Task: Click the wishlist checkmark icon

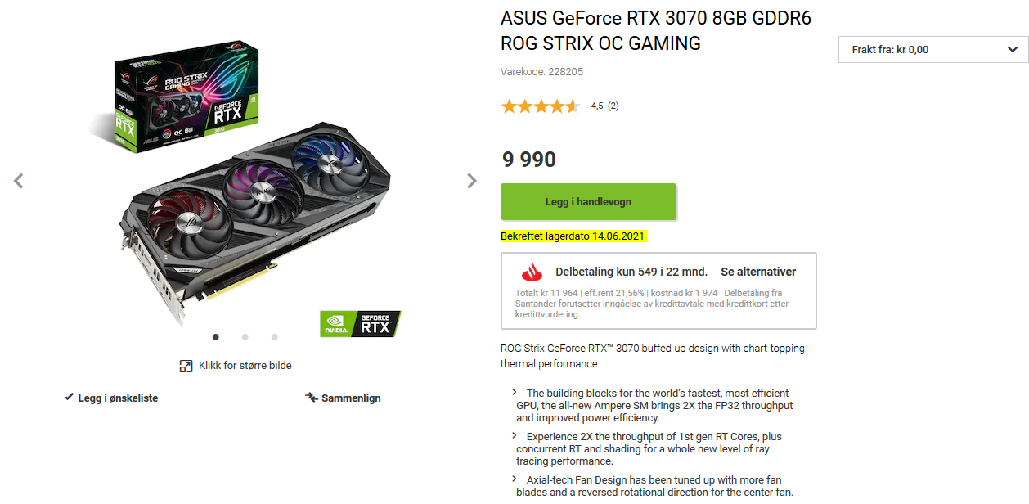Action: [69, 398]
